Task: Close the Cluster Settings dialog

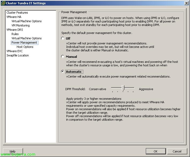Action: click(x=186, y=3)
